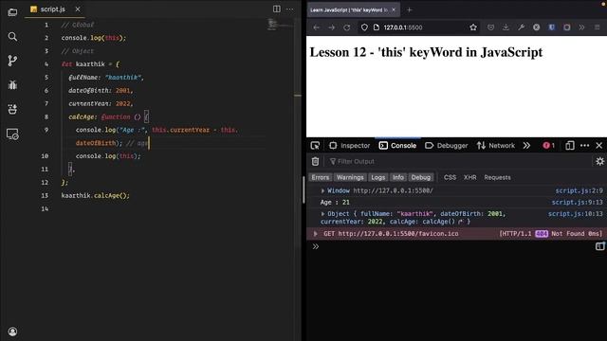Toggle the XHR filter

[470, 177]
